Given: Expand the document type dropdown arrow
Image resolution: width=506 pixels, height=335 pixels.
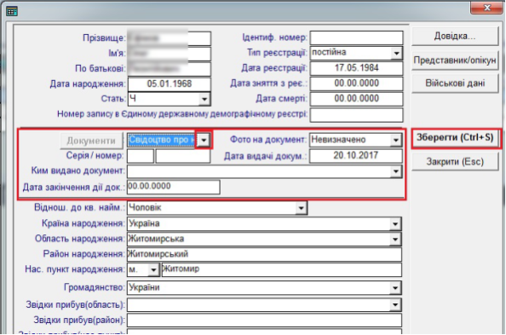Looking at the screenshot, I should coord(204,140).
